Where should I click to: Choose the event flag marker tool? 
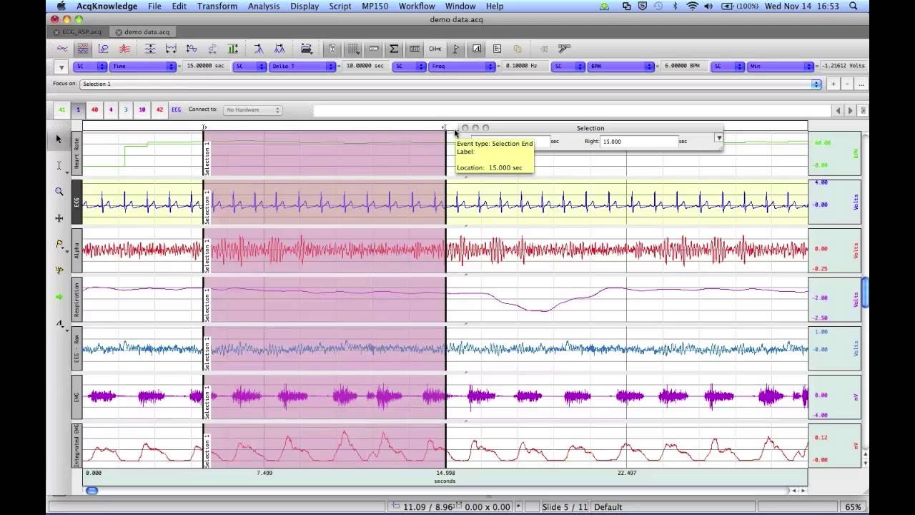(59, 244)
